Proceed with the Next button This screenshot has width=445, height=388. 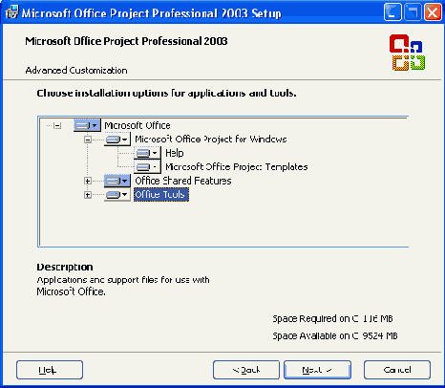pos(317,370)
